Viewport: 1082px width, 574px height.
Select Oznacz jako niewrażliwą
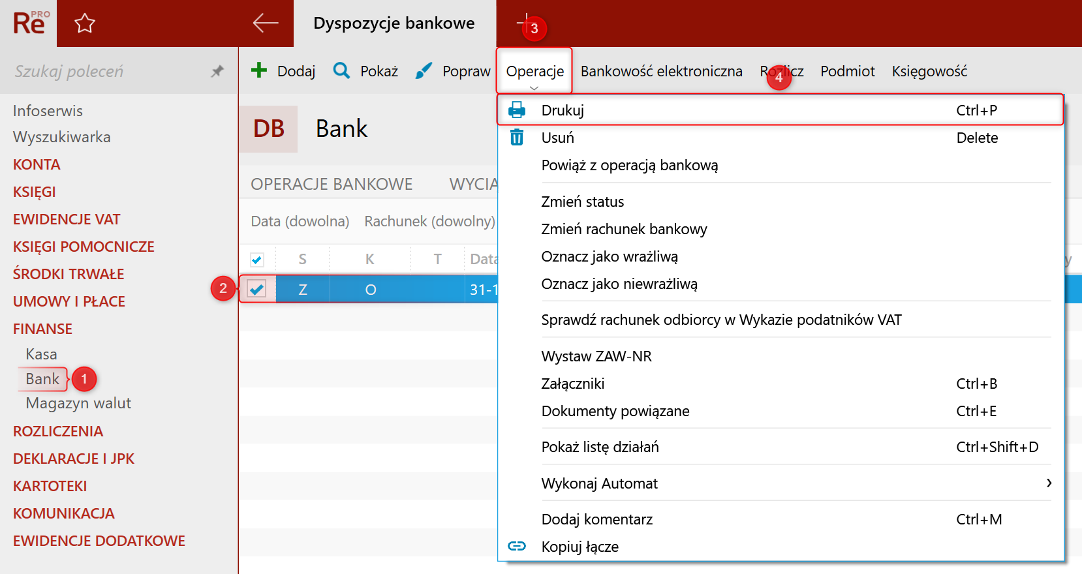(781, 284)
